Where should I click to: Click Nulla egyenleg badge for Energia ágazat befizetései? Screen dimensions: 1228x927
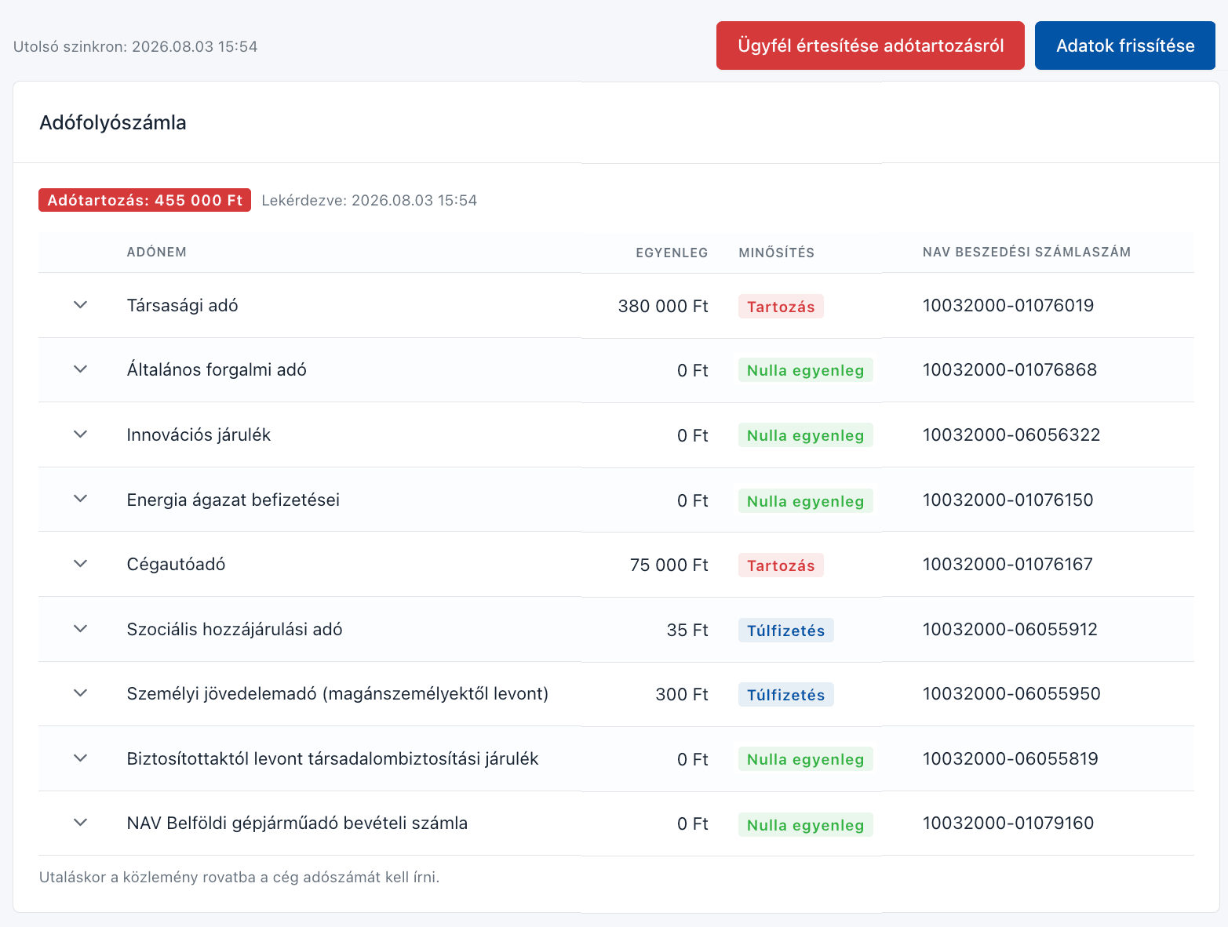tap(805, 501)
